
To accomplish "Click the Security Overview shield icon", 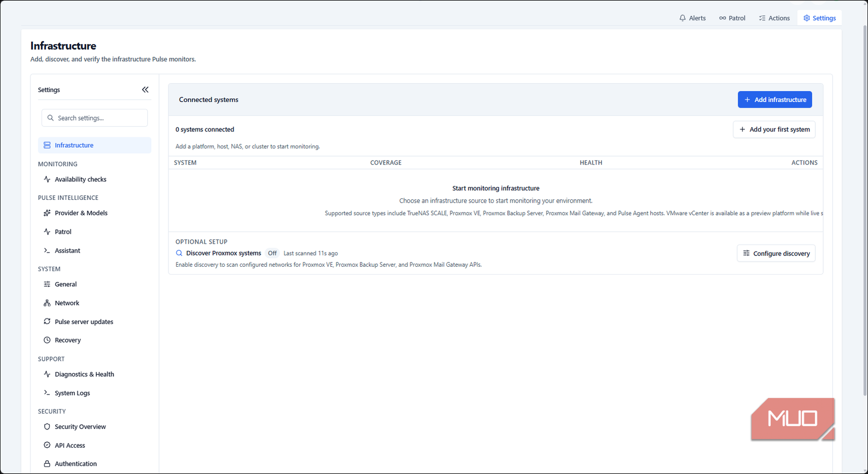I will tap(47, 427).
